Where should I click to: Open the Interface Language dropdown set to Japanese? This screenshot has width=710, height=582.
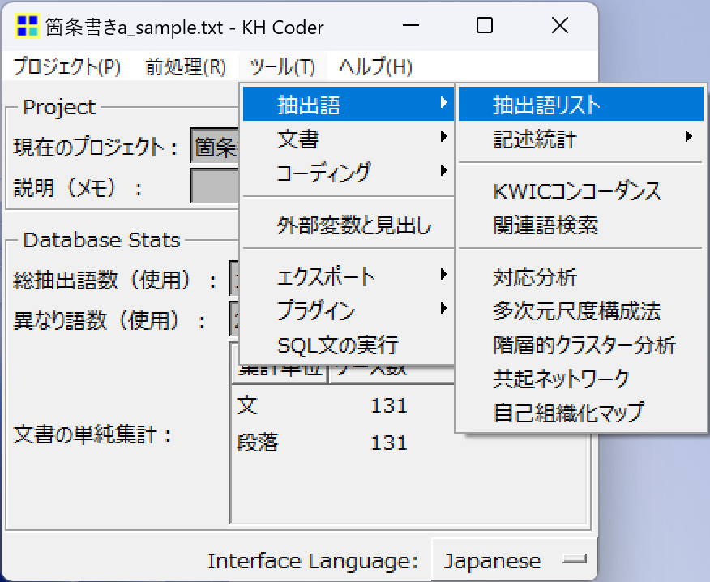click(515, 560)
